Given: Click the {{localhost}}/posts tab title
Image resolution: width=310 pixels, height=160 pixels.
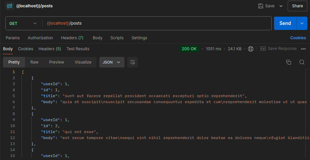Looking at the screenshot, I should 34,6.
